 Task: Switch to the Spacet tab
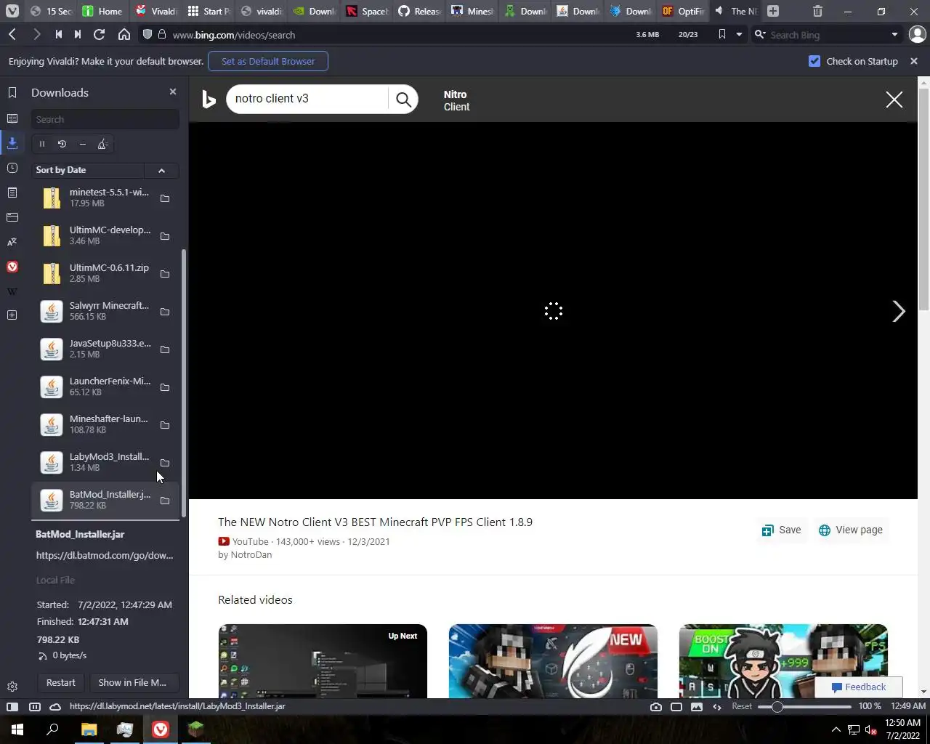368,11
